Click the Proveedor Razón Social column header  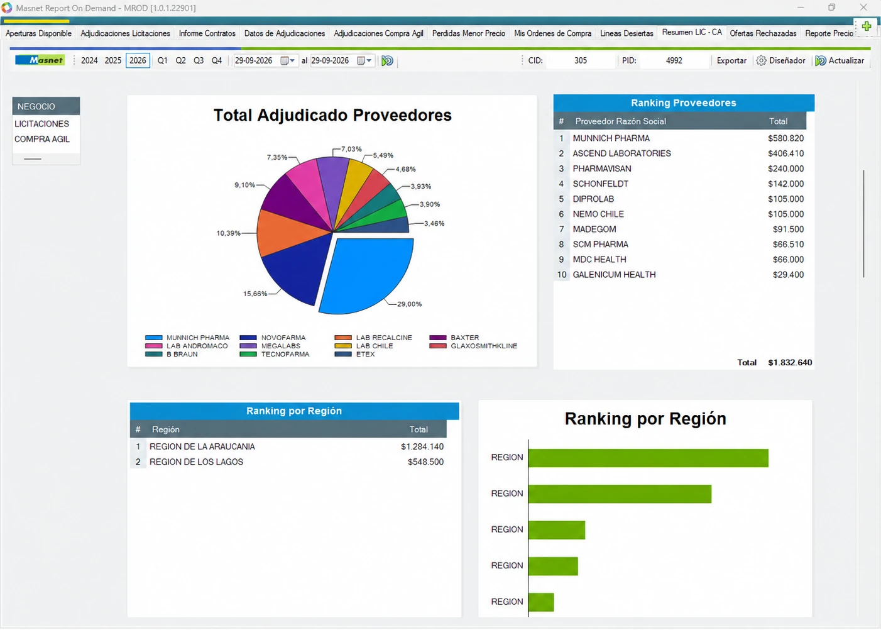tap(620, 121)
